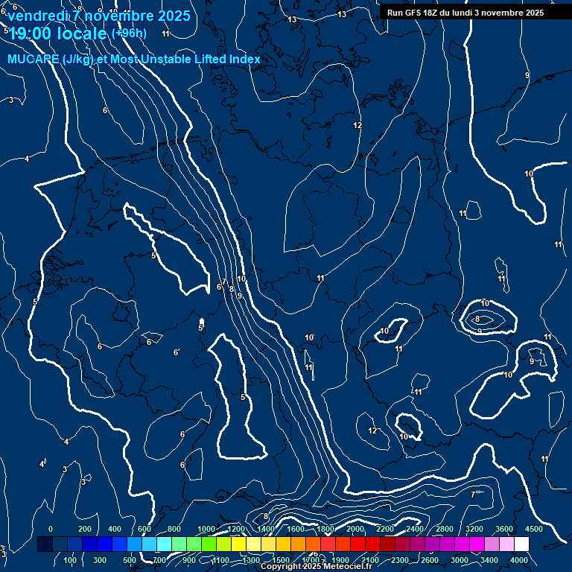Select the red 2000–2100 legend swatch

pos(357,544)
